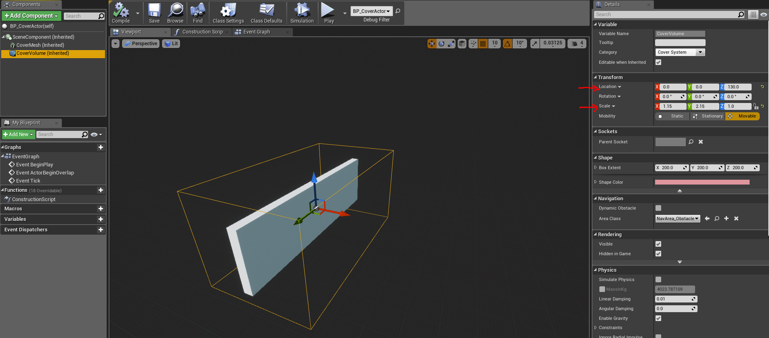Click the Add Component button
The width and height of the screenshot is (769, 338).
[x=32, y=16]
